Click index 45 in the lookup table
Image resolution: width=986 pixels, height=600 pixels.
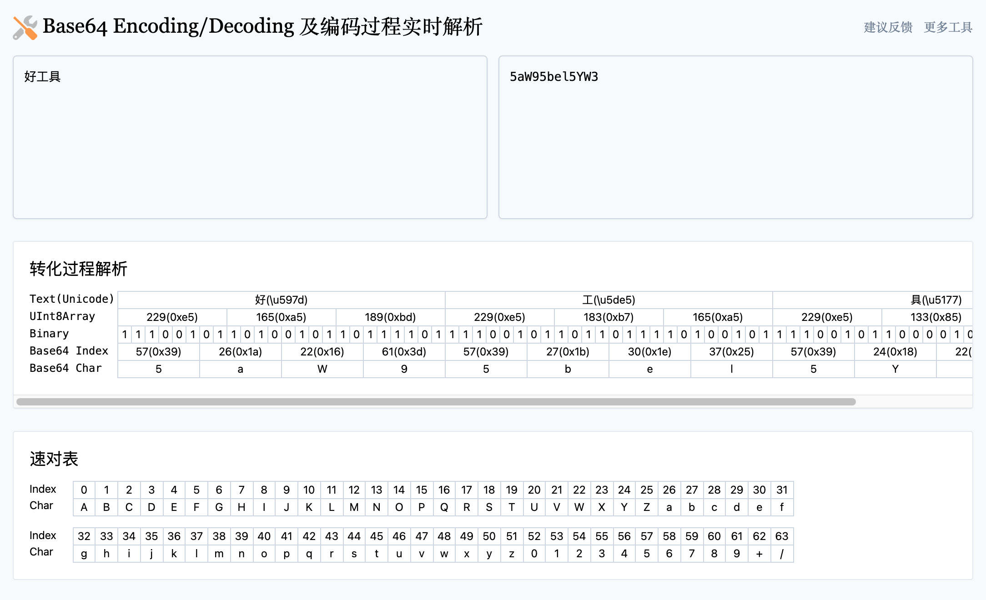pos(377,536)
